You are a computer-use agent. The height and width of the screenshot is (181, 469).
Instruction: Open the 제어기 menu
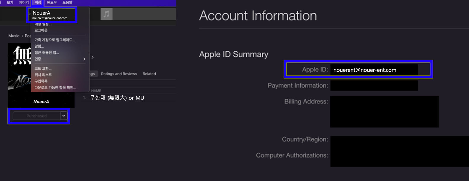tap(24, 2)
